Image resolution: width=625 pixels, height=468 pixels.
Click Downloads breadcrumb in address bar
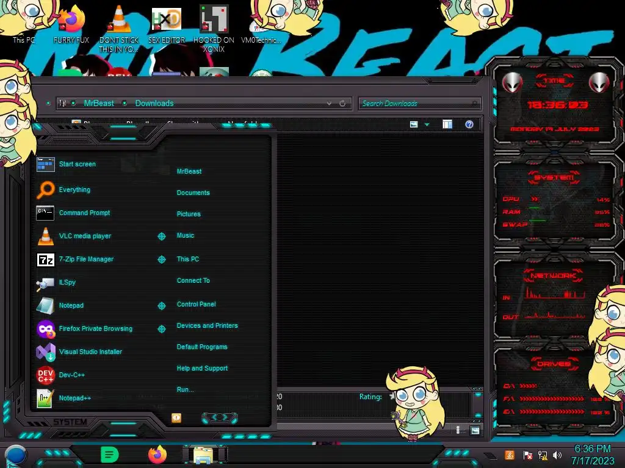154,104
